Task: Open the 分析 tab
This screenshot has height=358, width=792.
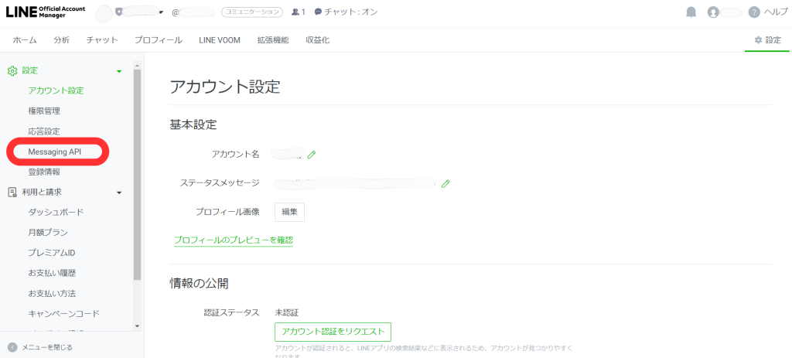Action: [x=62, y=40]
